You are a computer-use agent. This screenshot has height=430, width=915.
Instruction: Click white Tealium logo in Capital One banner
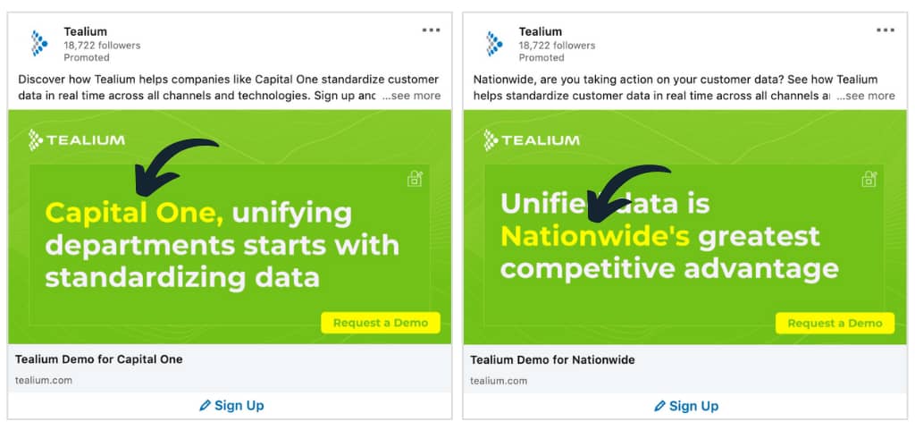click(x=77, y=140)
